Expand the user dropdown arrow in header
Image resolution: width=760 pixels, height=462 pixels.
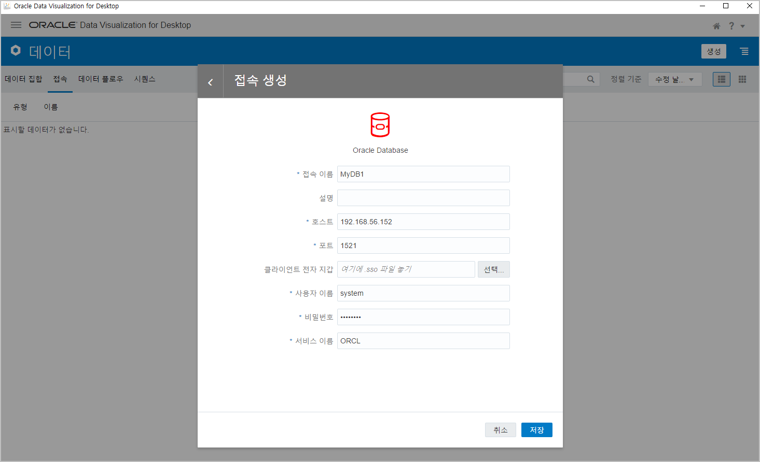click(742, 26)
